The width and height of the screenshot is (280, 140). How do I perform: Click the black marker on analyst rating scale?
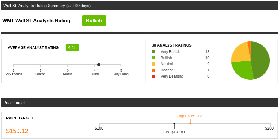99,65
